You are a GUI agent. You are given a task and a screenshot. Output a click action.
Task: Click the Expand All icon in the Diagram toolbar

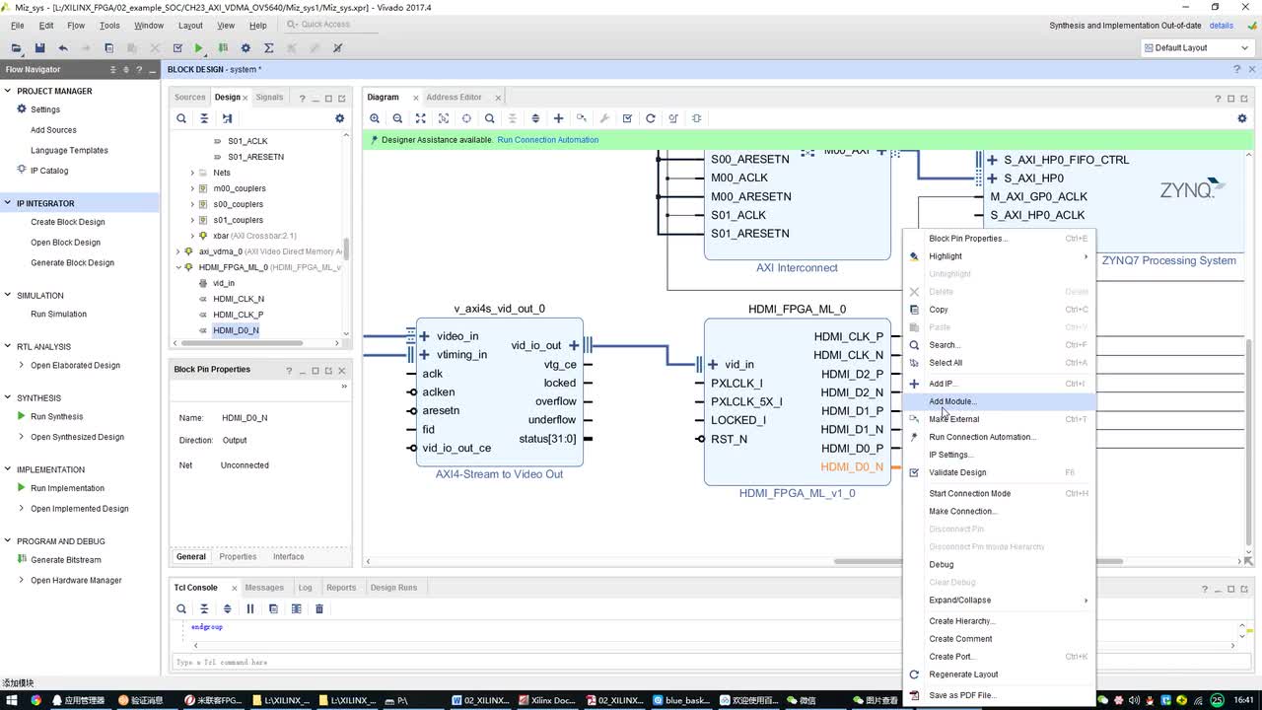(x=535, y=118)
